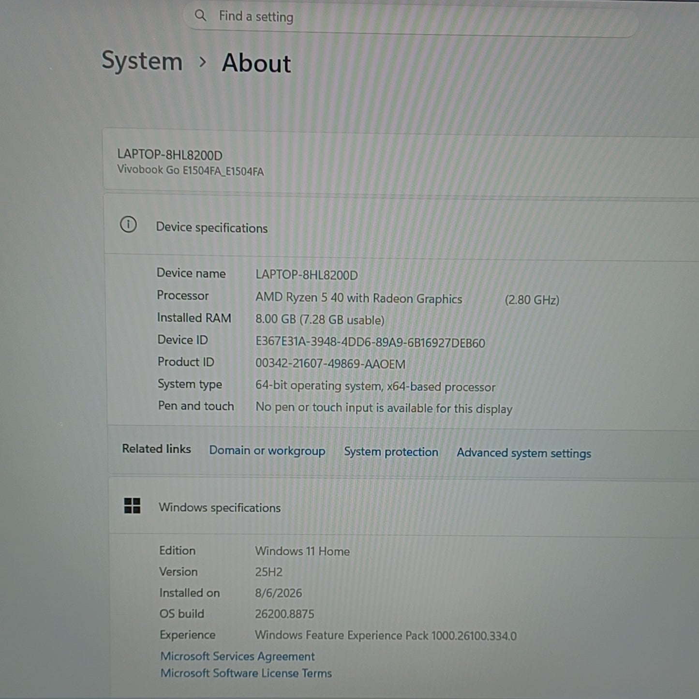This screenshot has width=699, height=699.
Task: Select Edition value Windows 11 Home
Action: tap(302, 551)
